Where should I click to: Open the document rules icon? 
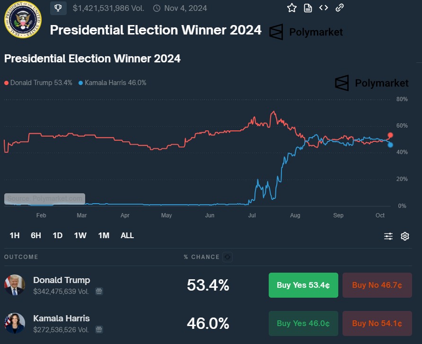308,8
